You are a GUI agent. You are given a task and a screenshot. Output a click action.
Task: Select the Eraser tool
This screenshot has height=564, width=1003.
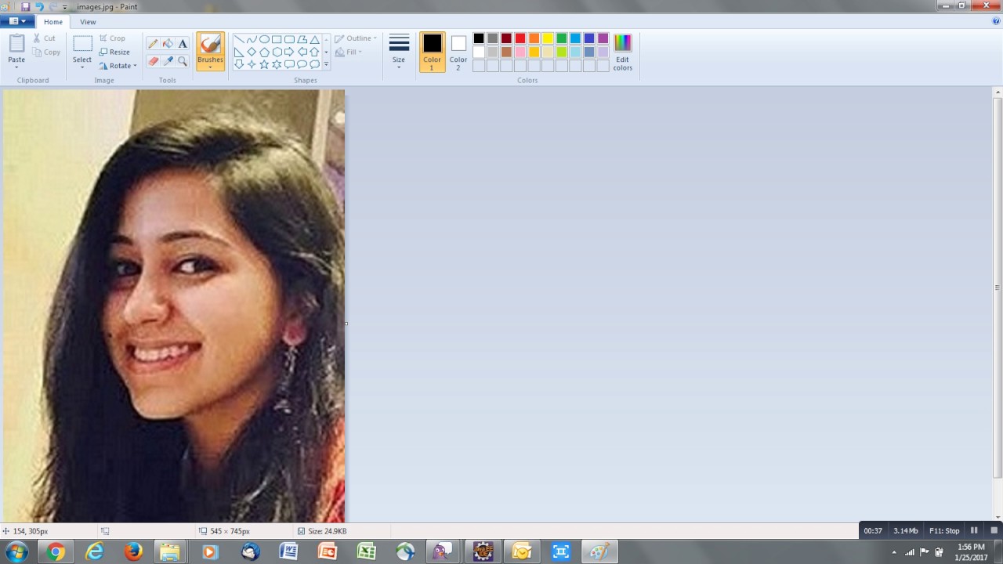coord(153,60)
